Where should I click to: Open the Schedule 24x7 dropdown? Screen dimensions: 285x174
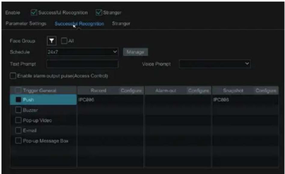click(x=82, y=52)
